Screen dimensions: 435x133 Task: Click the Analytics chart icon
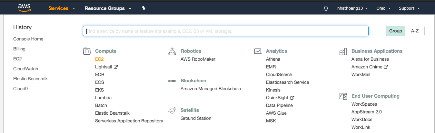click(258, 51)
